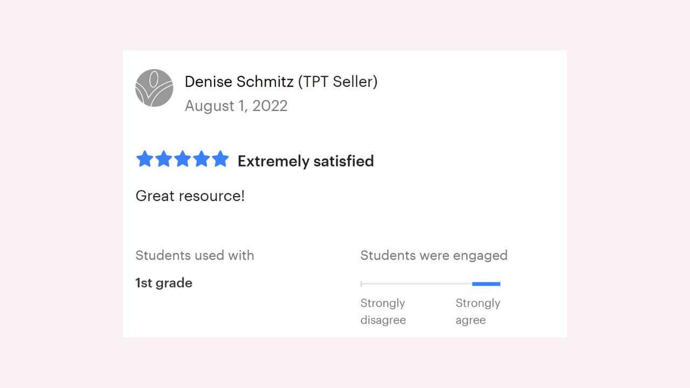Click the gray portion of engagement bar
Viewport: 690px width, 388px height.
(416, 284)
